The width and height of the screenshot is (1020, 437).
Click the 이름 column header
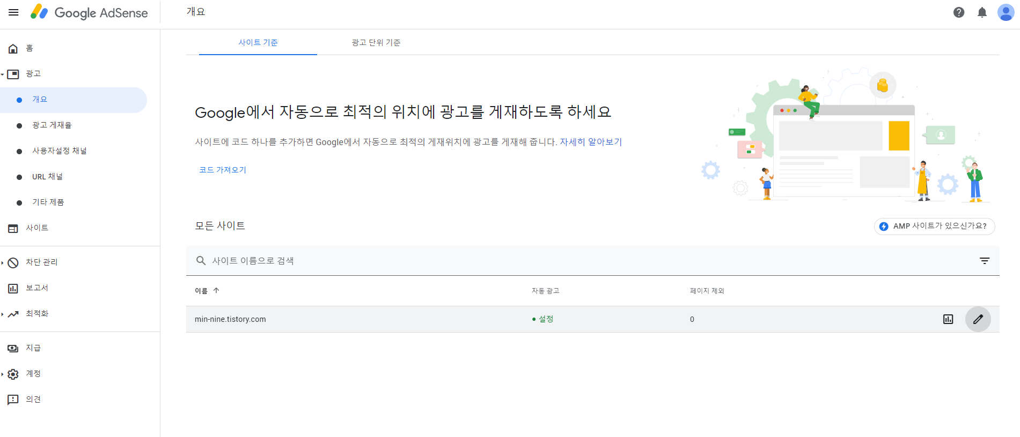pyautogui.click(x=201, y=291)
